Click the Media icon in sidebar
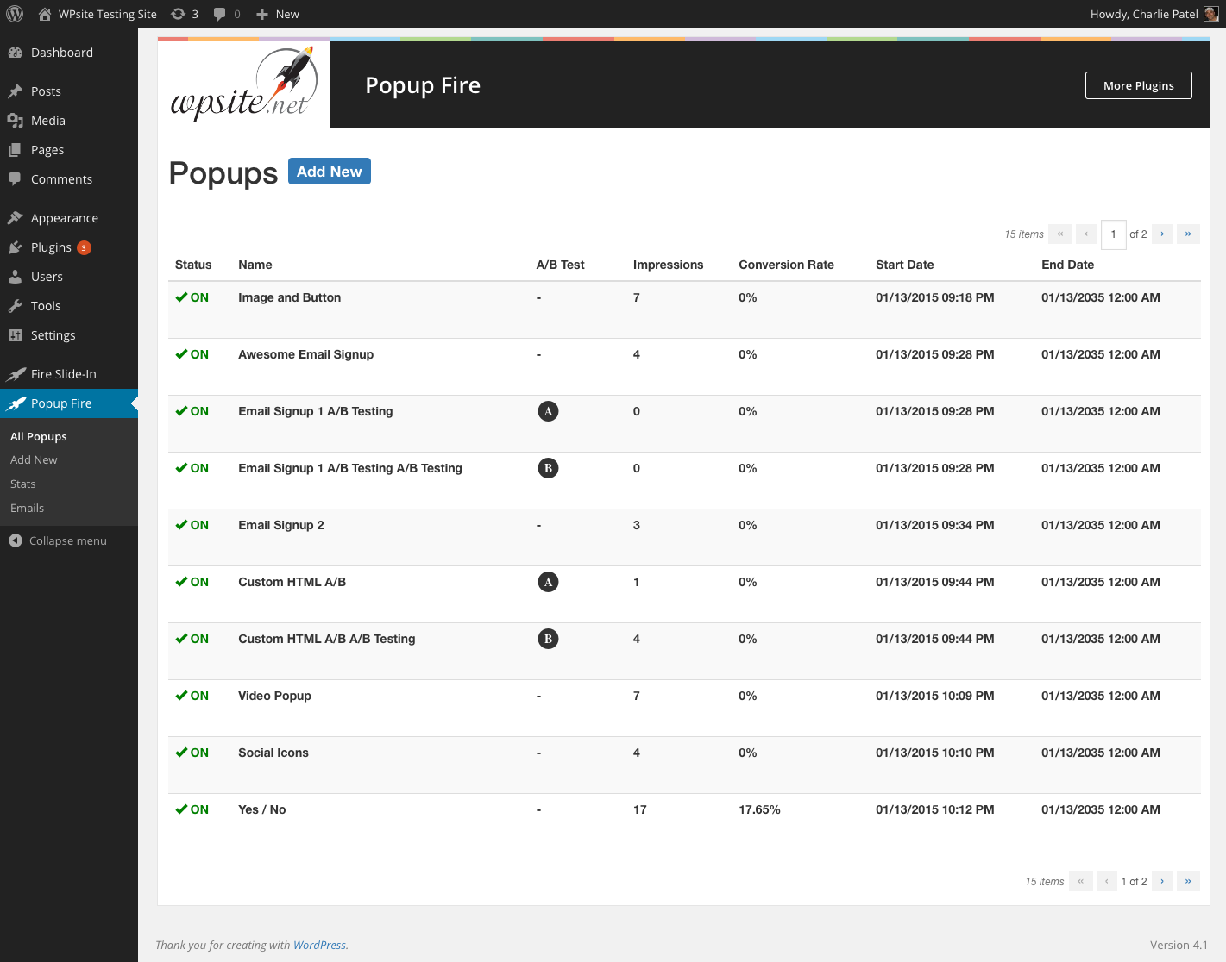1226x962 pixels. (16, 121)
